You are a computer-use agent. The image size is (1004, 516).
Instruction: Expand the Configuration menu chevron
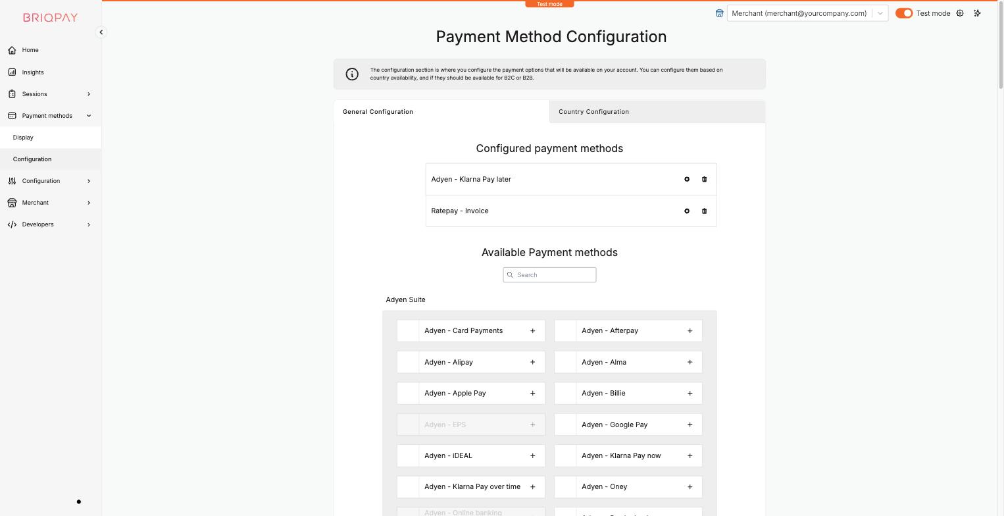tap(89, 181)
